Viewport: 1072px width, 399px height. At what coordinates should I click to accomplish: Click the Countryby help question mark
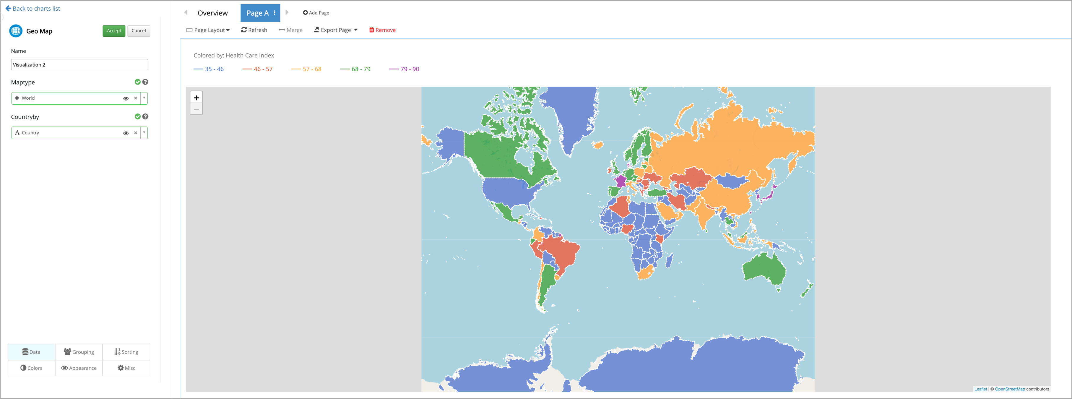click(145, 116)
